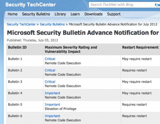Image resolution: width=160 pixels, height=124 pixels.
Task: Open the Learn nav item
Action: (75, 14)
